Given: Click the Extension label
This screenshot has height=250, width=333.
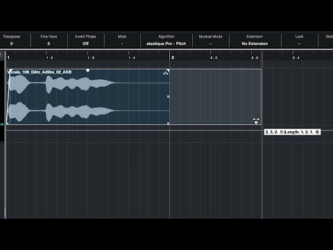Looking at the screenshot, I should click(x=255, y=37).
